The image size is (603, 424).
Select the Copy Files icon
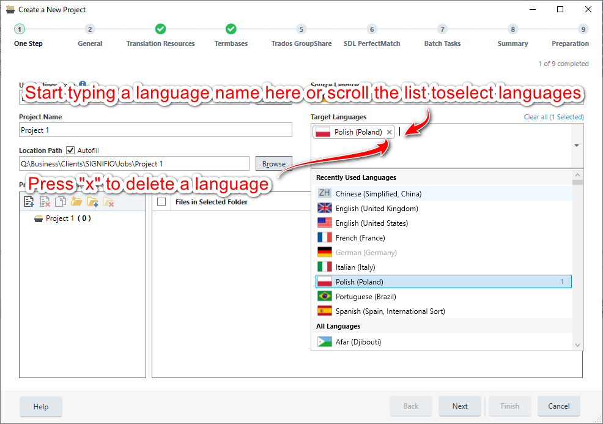click(61, 201)
